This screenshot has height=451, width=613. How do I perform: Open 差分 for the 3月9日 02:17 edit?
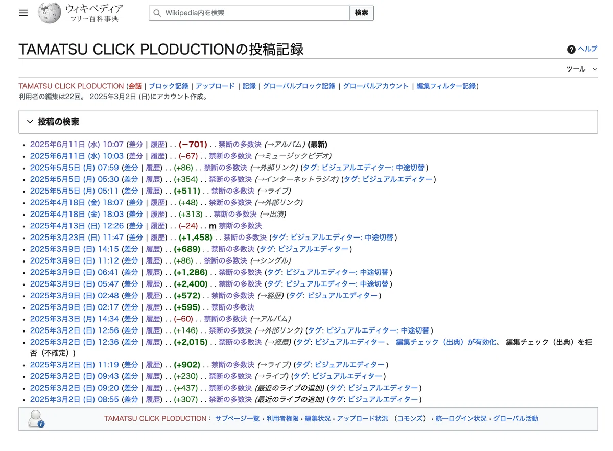pyautogui.click(x=131, y=308)
